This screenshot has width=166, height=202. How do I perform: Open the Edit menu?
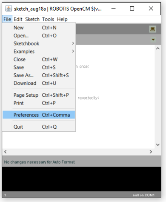coord(18,19)
